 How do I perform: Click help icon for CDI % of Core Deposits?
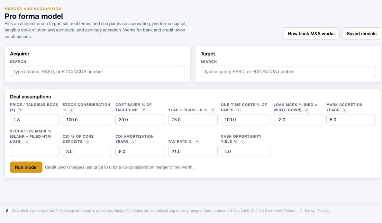pos(87,142)
